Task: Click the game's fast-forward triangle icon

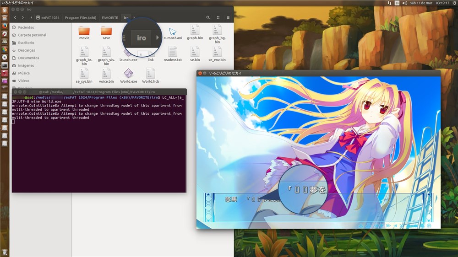Action: (388, 225)
